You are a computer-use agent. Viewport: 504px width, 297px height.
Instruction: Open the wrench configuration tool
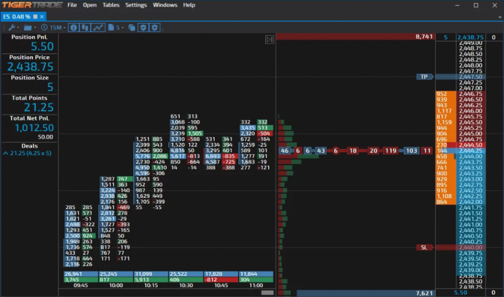pos(12,27)
